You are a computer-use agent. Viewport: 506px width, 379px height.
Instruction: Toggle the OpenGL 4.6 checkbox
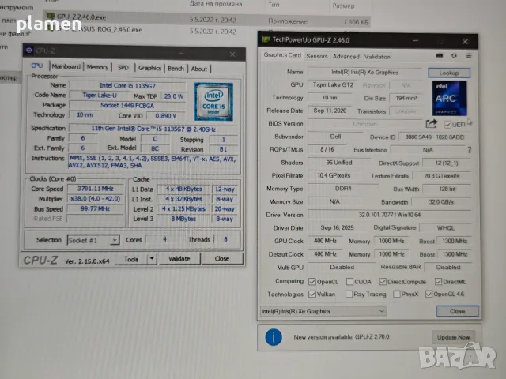point(429,295)
